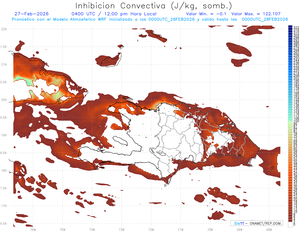The height and width of the screenshot is (233, 302).
Task: Click the '19N' latitude label
Action: coord(4,135)
